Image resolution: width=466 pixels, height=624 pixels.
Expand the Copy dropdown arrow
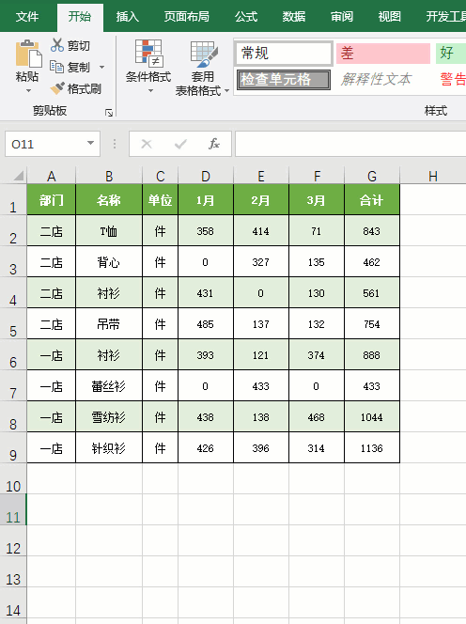point(101,67)
